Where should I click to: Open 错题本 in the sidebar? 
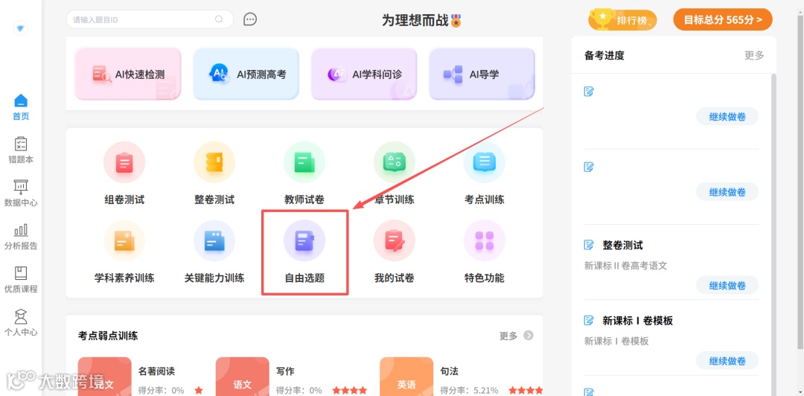click(x=21, y=150)
